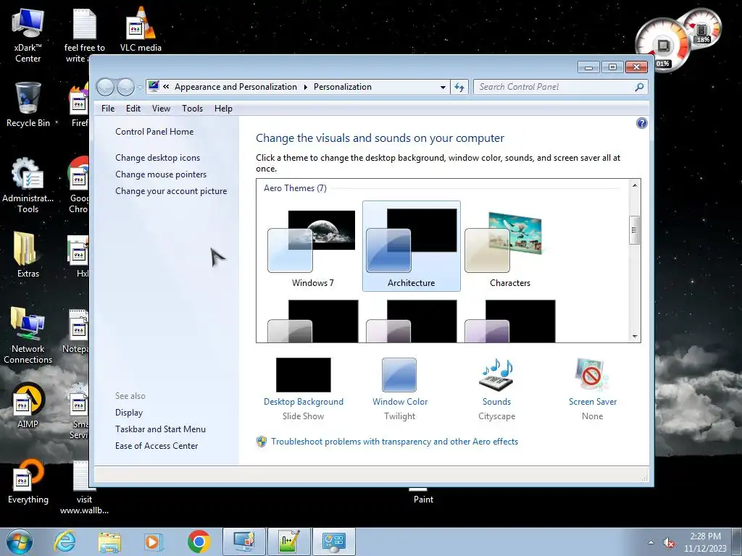This screenshot has height=556, width=742.
Task: Click the theme list scrollbar thumb
Action: [x=635, y=230]
